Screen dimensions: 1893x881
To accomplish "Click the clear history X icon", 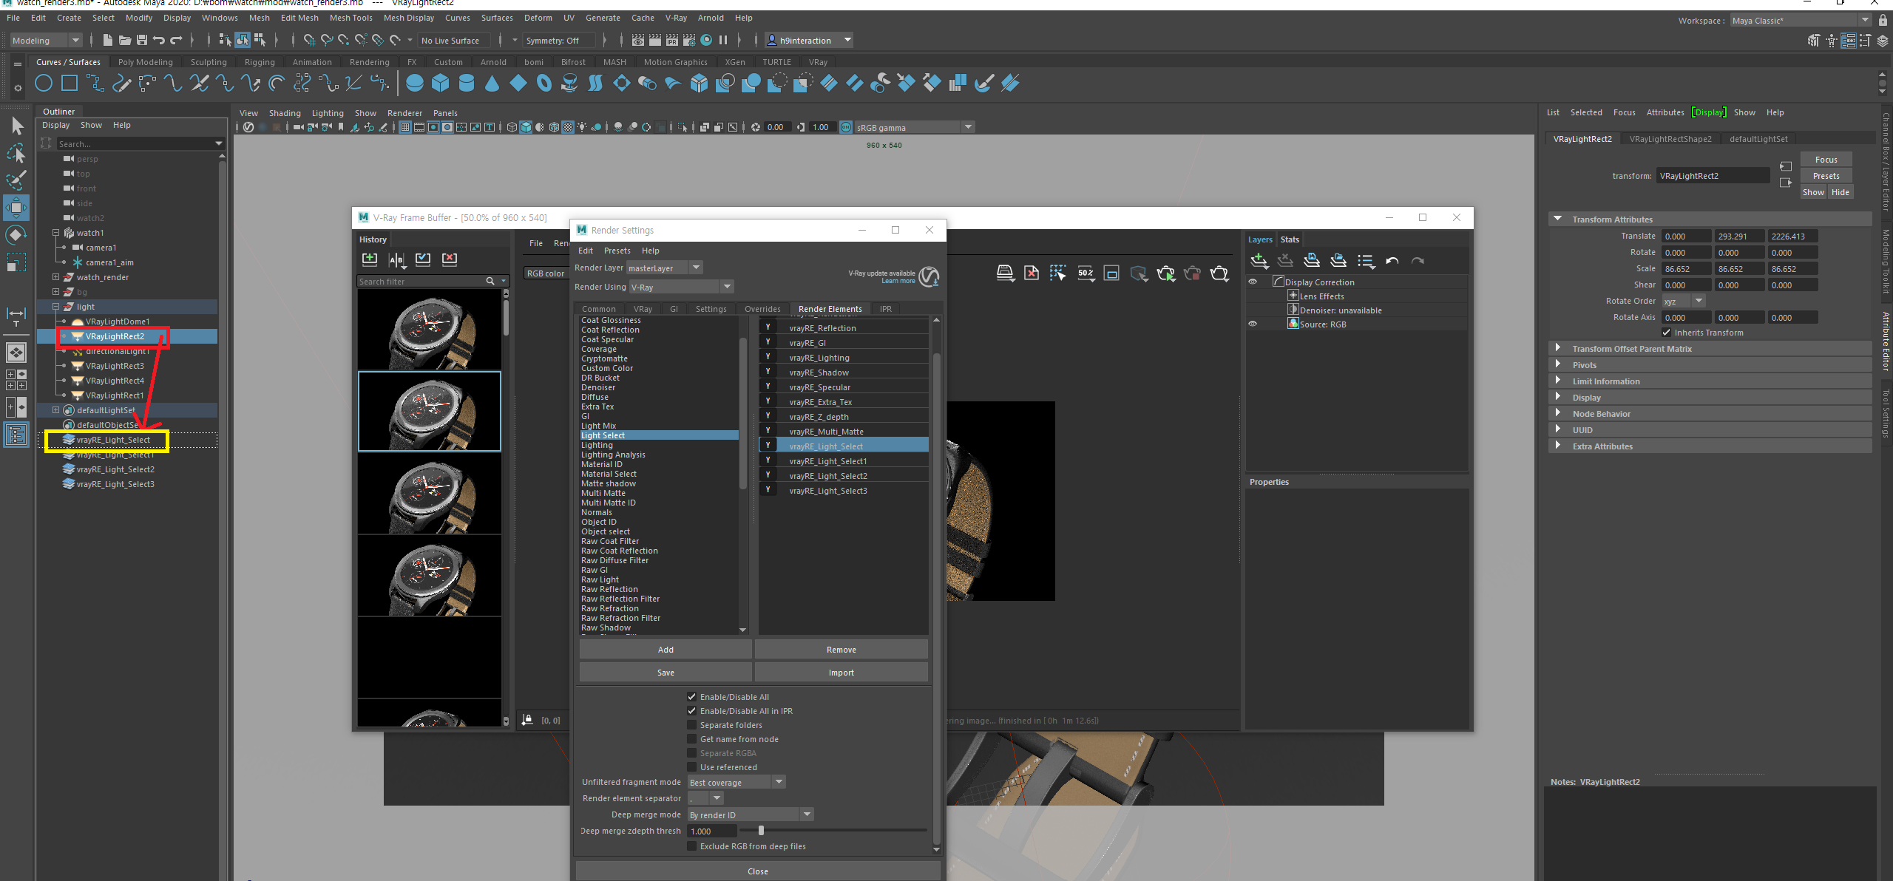I will (450, 259).
